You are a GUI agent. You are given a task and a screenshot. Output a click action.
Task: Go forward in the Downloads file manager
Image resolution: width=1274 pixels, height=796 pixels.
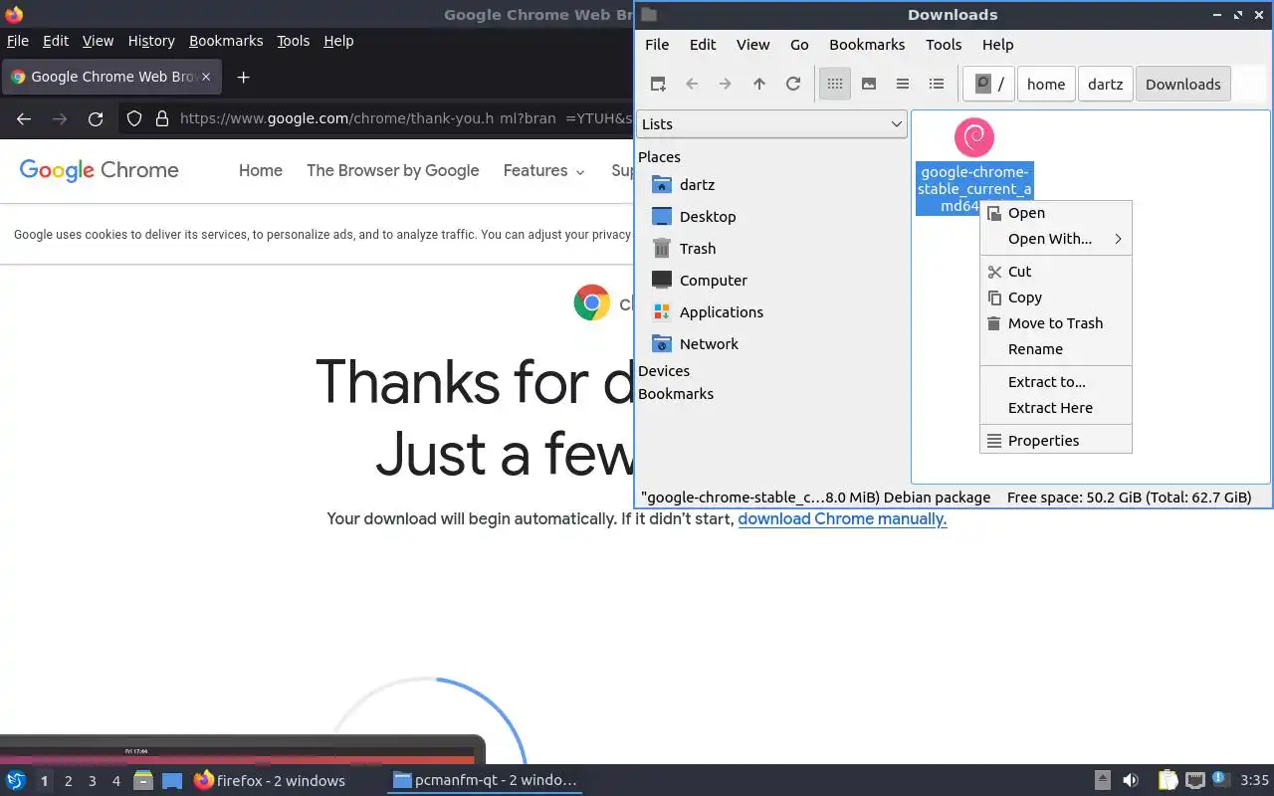tap(726, 84)
